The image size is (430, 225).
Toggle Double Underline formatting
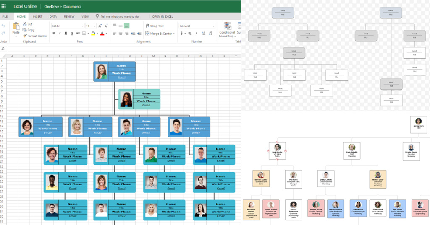point(72,34)
